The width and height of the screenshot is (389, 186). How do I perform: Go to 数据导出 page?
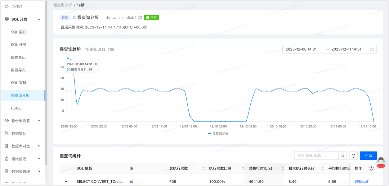[x=18, y=57]
